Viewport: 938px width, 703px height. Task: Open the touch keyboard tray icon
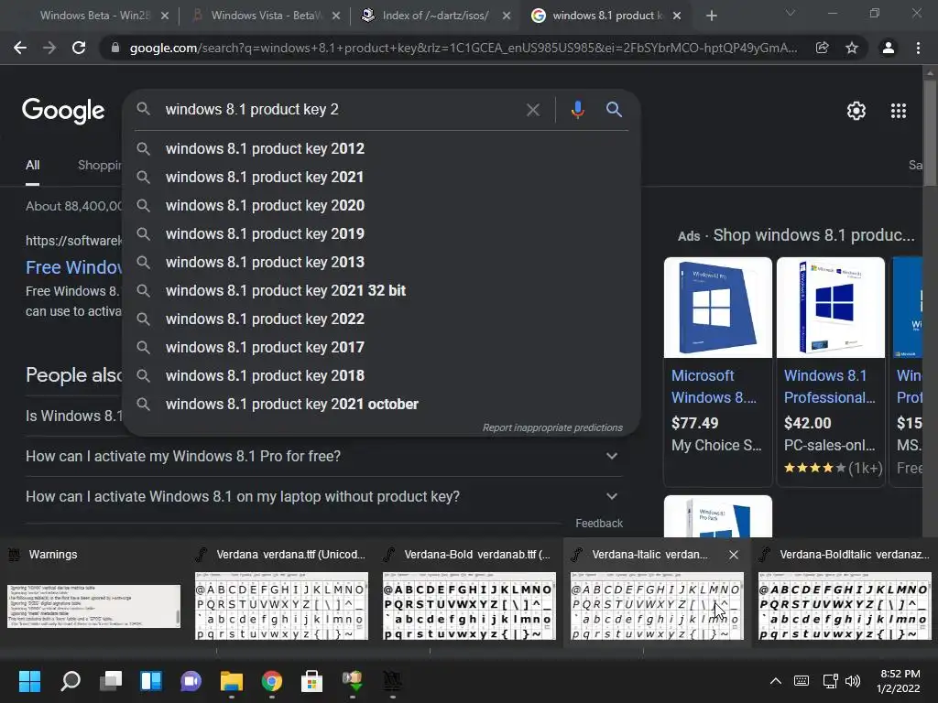pyautogui.click(x=801, y=681)
